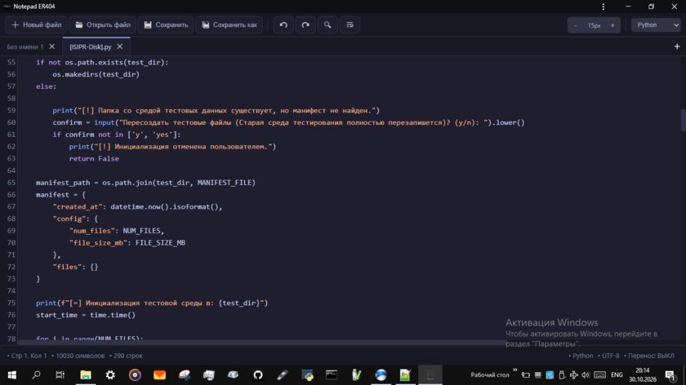Screen dimensions: 686x385
Task: Click the Перенос: ВЫКЛ status indicator
Action: (x=649, y=356)
